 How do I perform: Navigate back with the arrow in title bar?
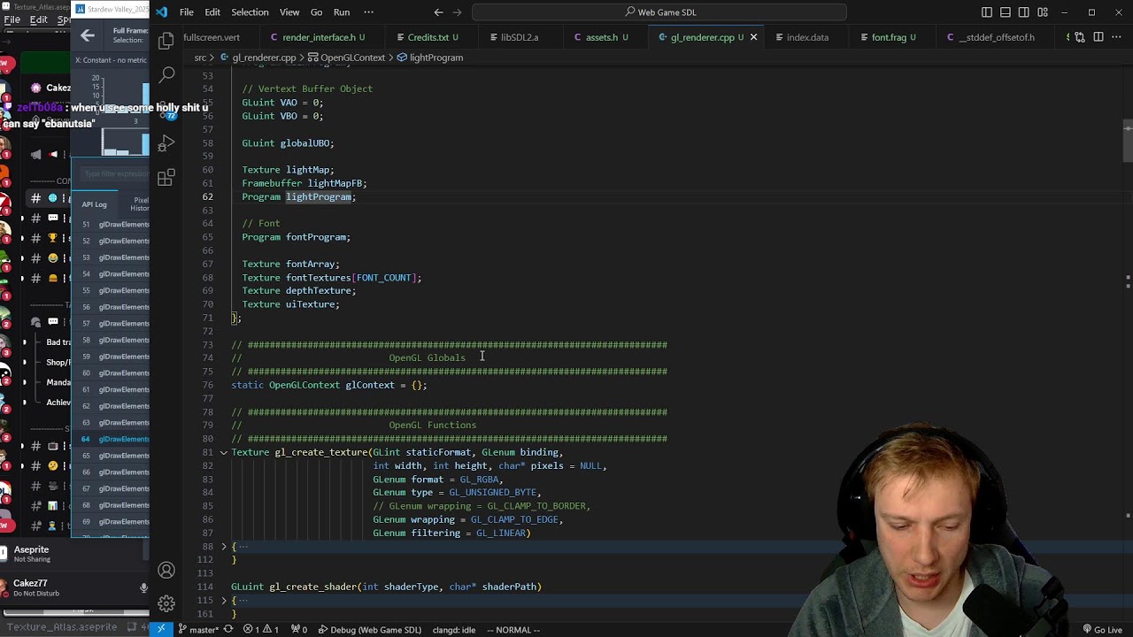click(438, 12)
